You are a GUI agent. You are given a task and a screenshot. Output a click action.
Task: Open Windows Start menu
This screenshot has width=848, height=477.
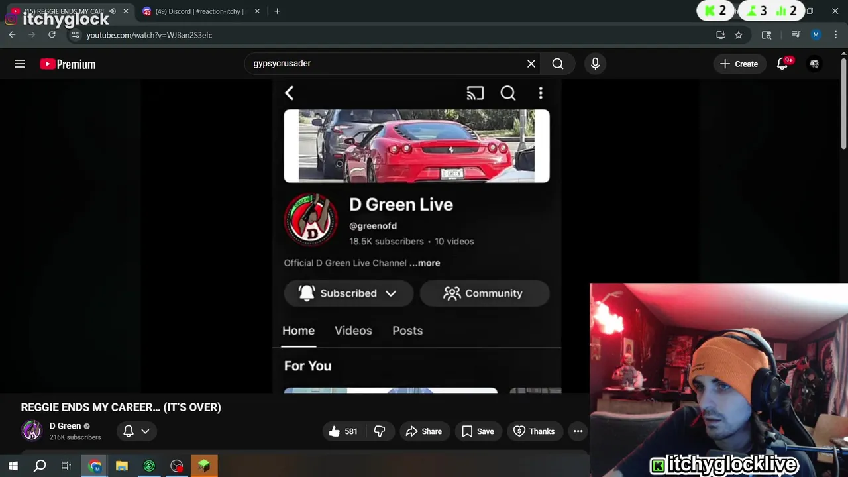click(13, 466)
